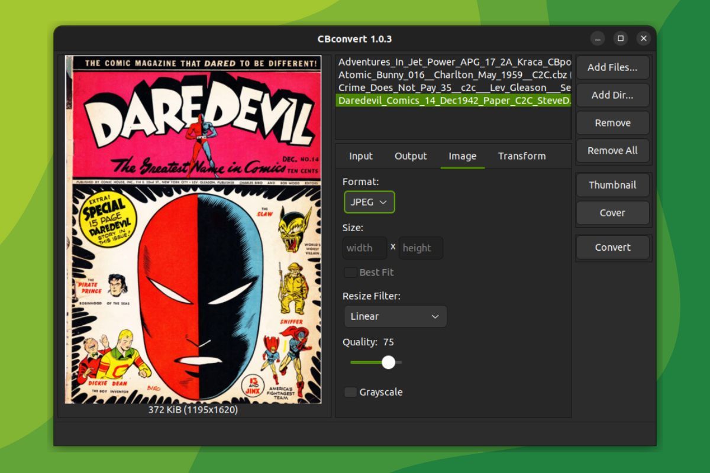The height and width of the screenshot is (473, 710).
Task: Switch to the Input tab
Action: pos(360,156)
